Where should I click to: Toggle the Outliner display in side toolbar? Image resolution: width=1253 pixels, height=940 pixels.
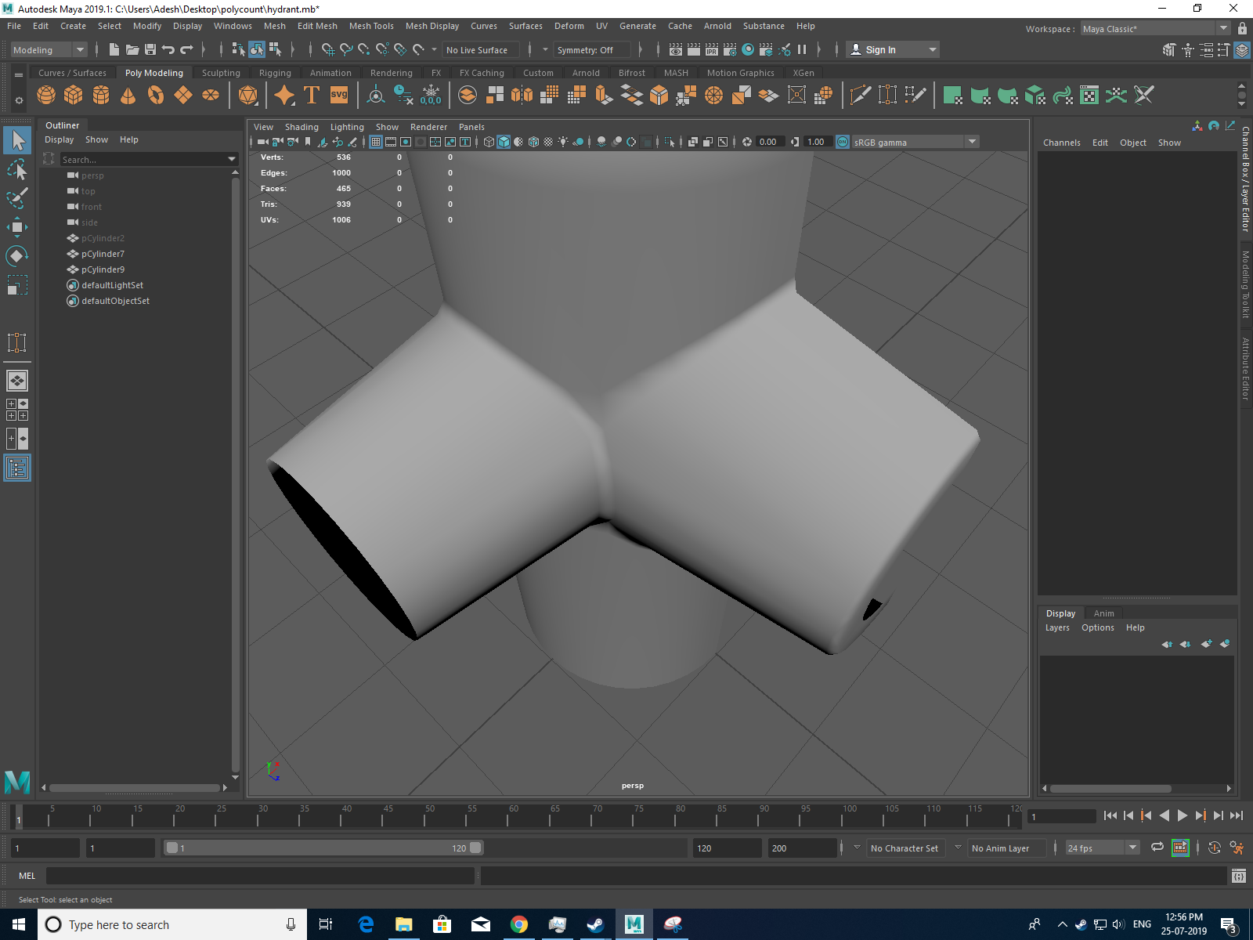pos(17,468)
